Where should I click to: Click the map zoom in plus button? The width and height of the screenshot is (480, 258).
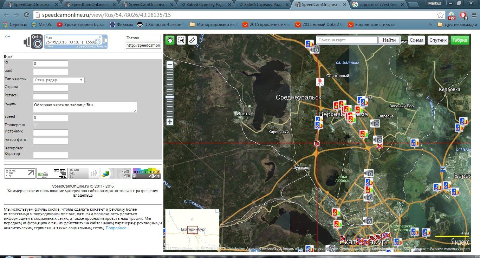(170, 122)
